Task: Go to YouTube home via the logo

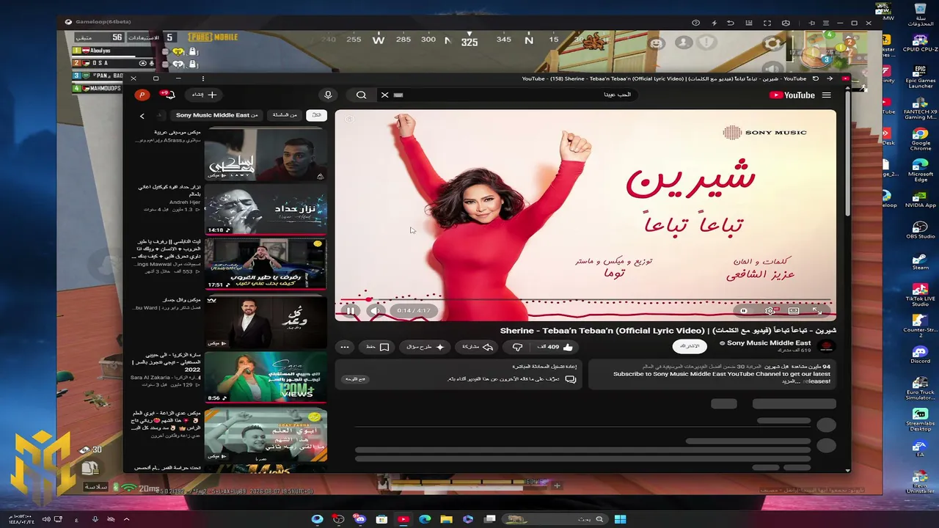Action: 792,95
